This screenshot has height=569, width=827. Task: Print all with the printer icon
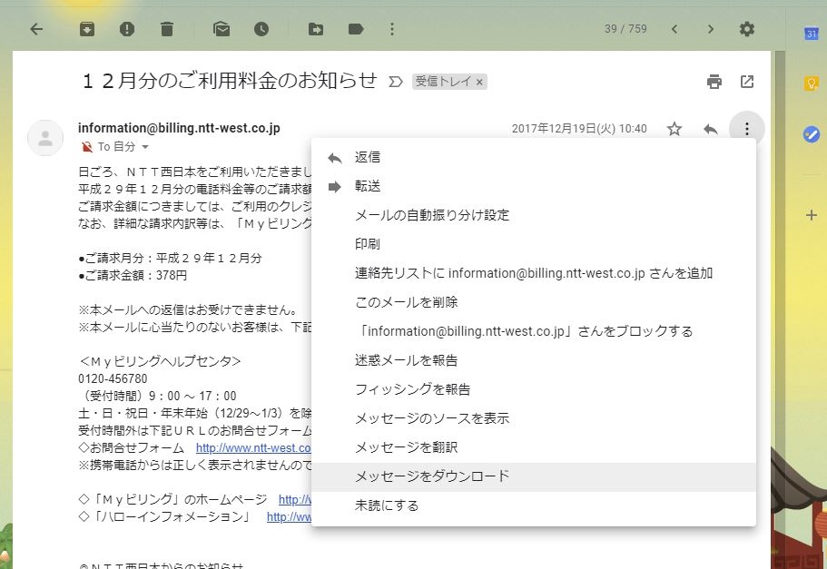pos(714,82)
